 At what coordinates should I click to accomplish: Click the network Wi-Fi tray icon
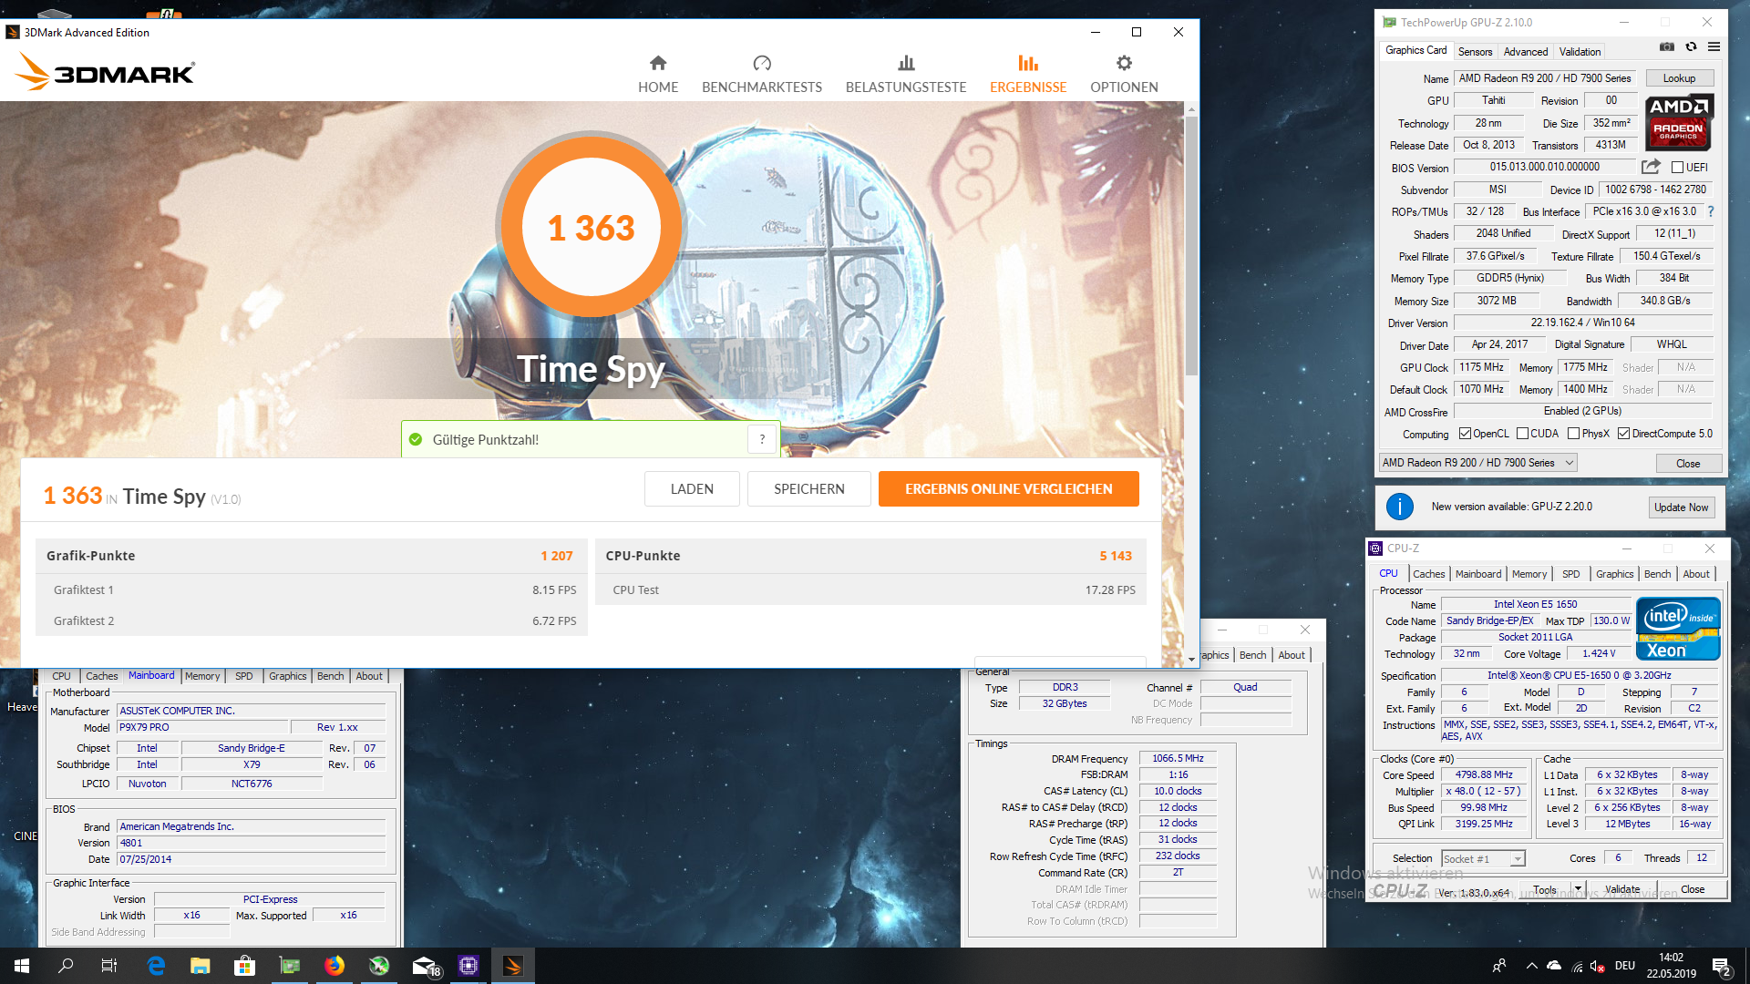coord(1577,966)
